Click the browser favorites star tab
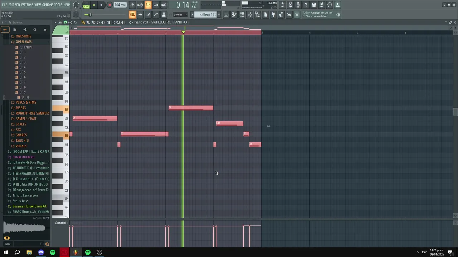This screenshot has height=257, width=458. 45,30
